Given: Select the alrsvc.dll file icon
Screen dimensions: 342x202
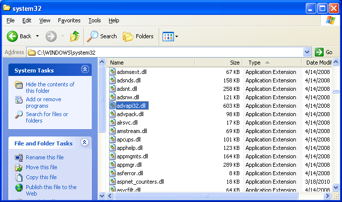Looking at the screenshot, I should [x=113, y=122].
